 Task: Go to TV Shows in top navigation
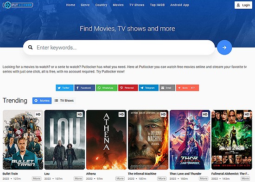click(x=137, y=5)
